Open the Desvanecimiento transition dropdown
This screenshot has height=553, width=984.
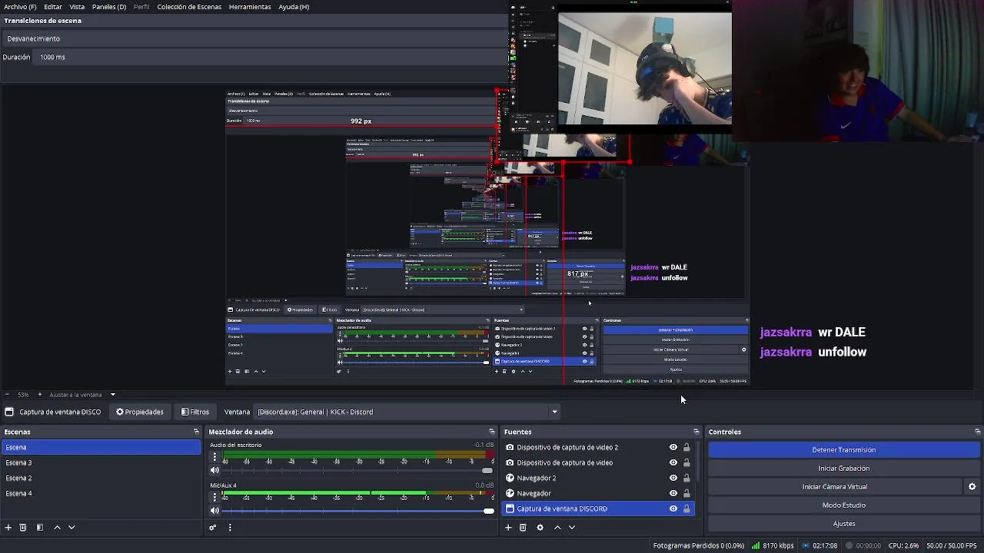click(254, 38)
